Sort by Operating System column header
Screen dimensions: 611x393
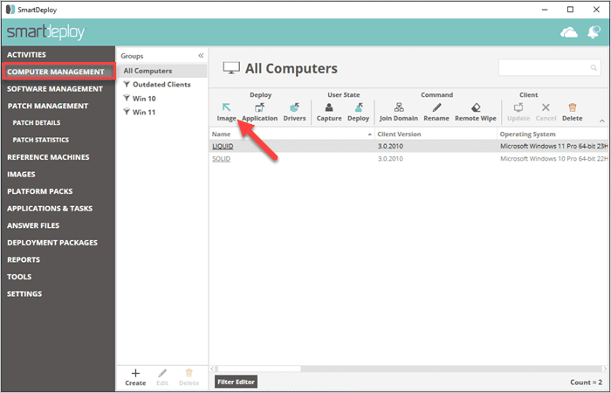pos(553,134)
